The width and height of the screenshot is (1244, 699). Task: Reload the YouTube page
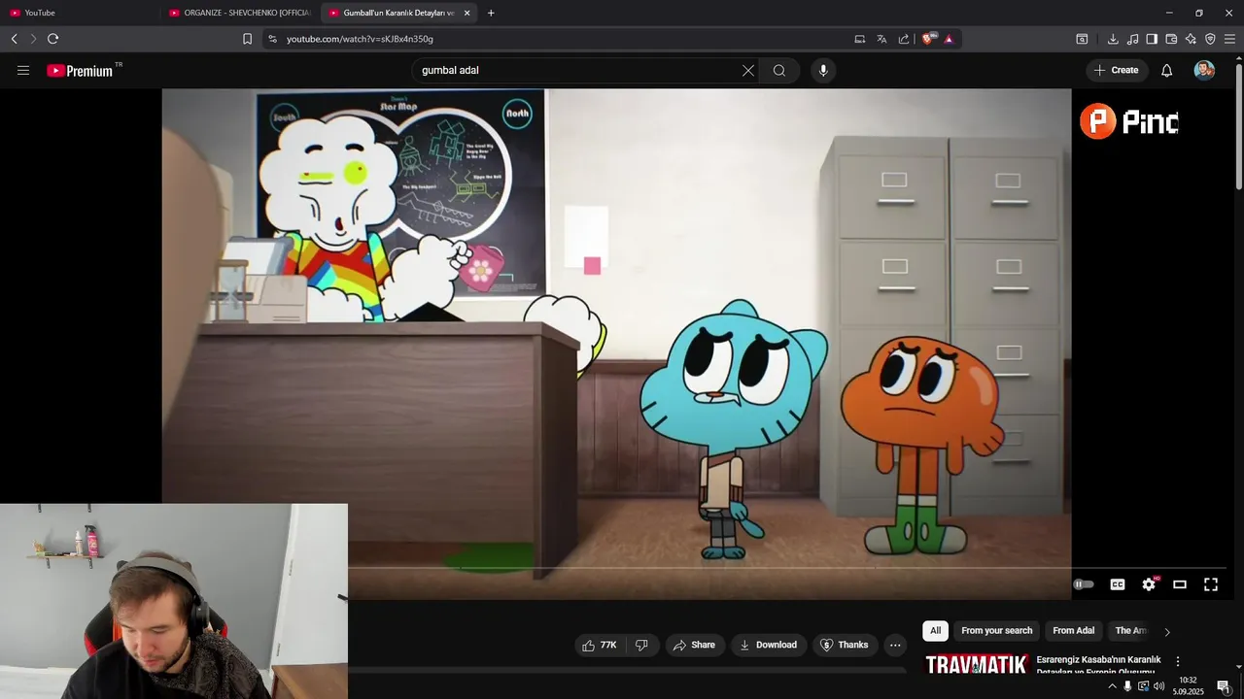click(53, 39)
